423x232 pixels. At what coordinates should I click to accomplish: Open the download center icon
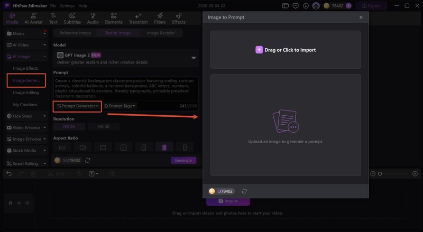pos(306,6)
